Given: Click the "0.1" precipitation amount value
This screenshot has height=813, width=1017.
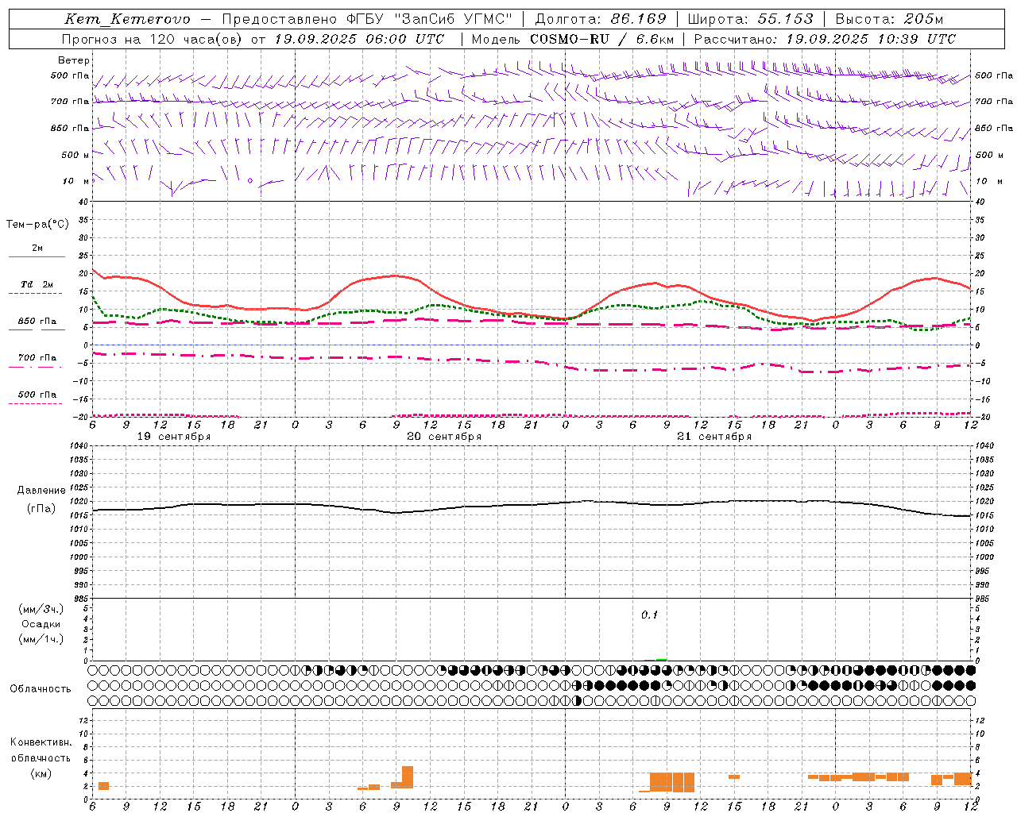Looking at the screenshot, I should 650,615.
